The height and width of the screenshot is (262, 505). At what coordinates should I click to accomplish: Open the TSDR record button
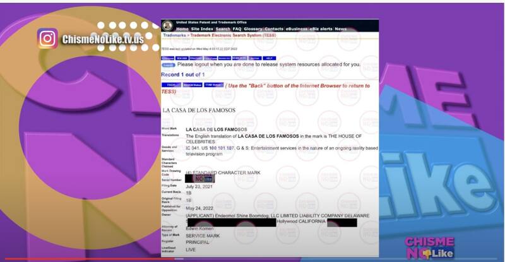pos(170,85)
